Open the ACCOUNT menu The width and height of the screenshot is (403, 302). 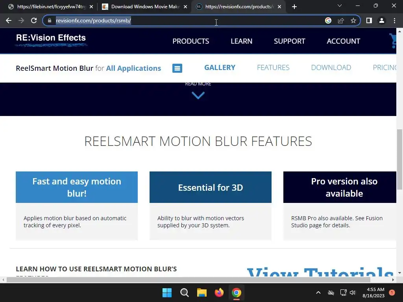[x=343, y=41]
